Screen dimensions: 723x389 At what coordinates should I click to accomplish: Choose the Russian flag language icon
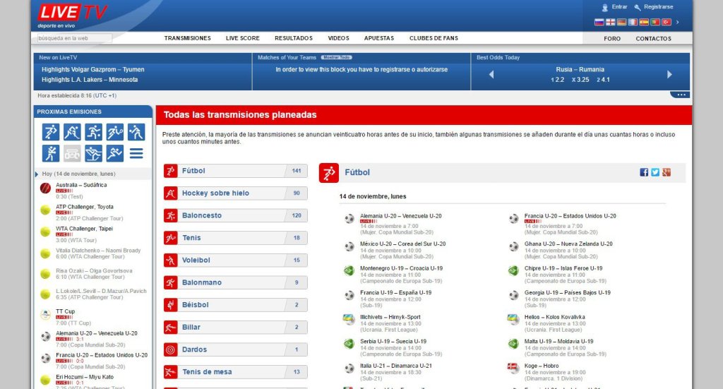point(599,22)
